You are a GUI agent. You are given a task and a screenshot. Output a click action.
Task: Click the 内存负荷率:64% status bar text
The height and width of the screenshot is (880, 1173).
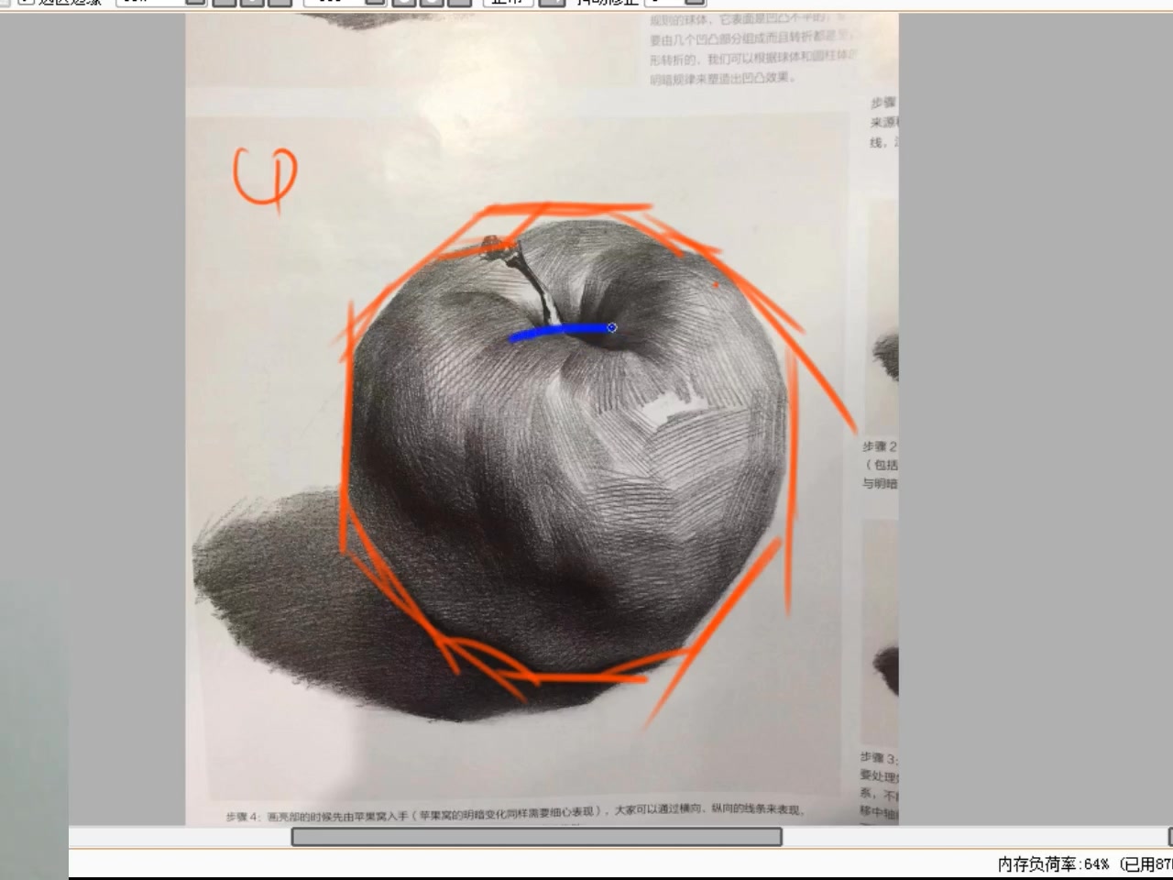[1053, 863]
